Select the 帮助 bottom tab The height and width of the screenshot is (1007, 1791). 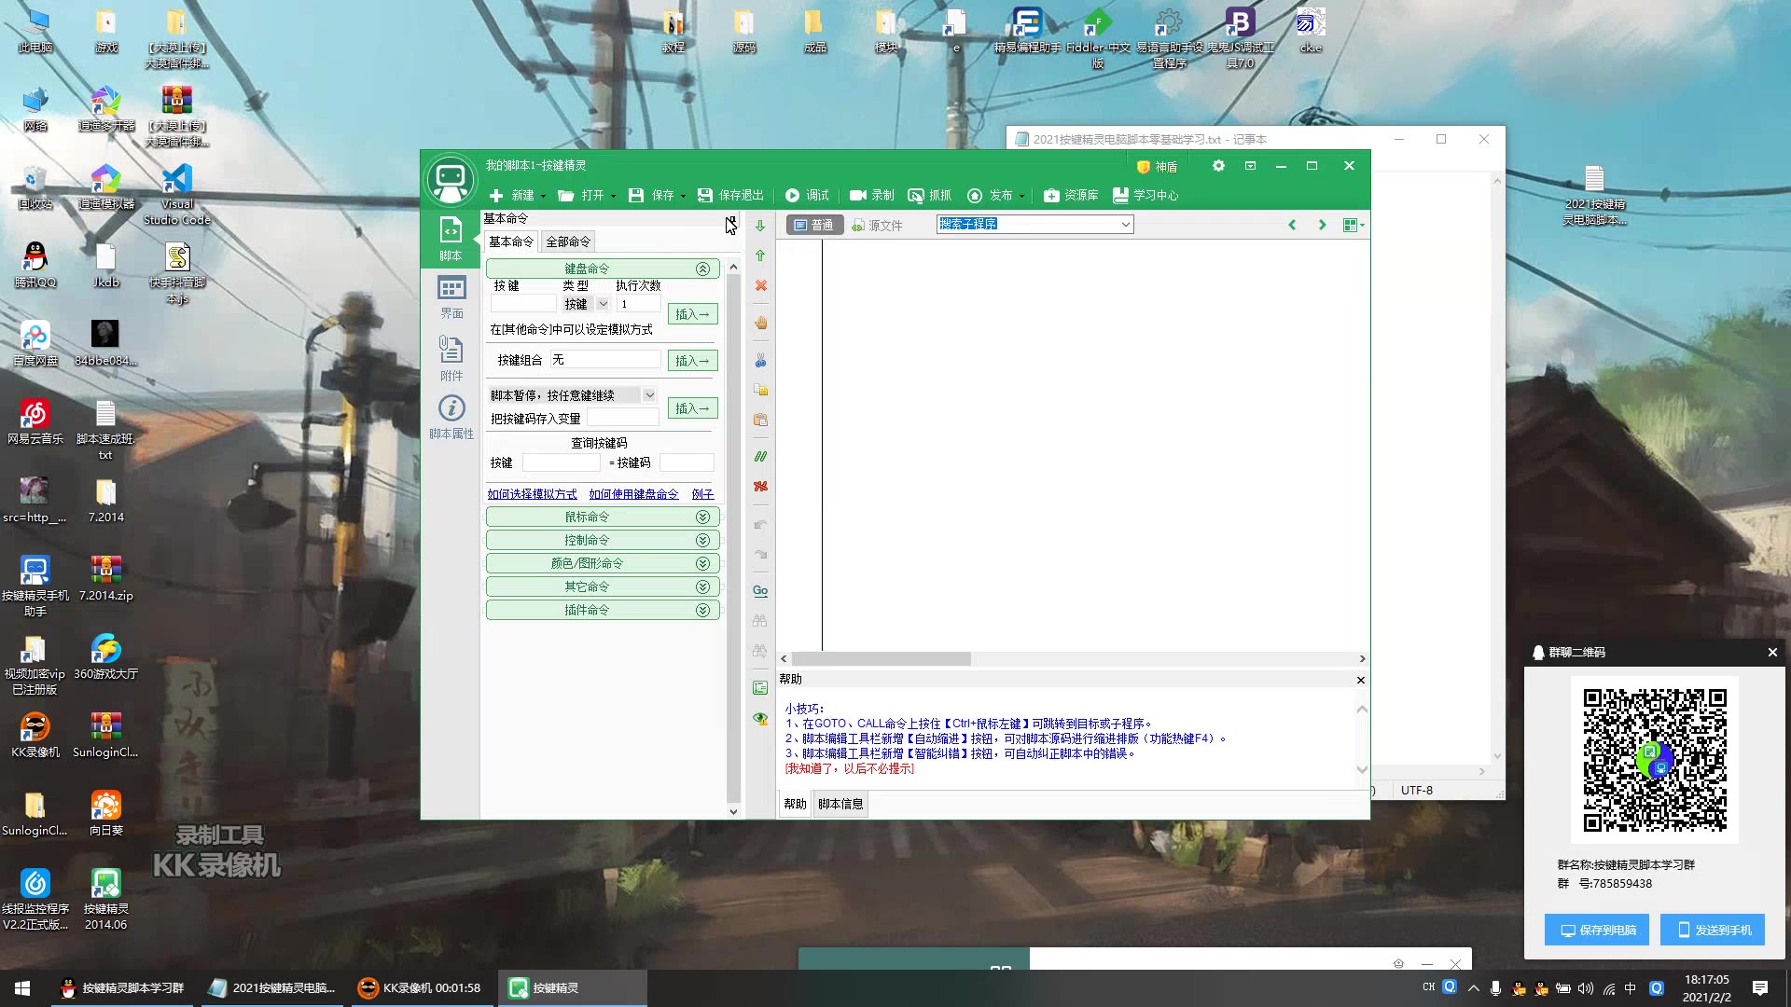coord(795,804)
